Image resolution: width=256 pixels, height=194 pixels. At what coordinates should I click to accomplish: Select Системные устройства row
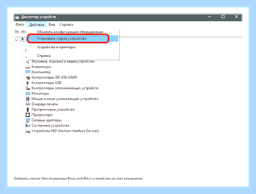50,125
